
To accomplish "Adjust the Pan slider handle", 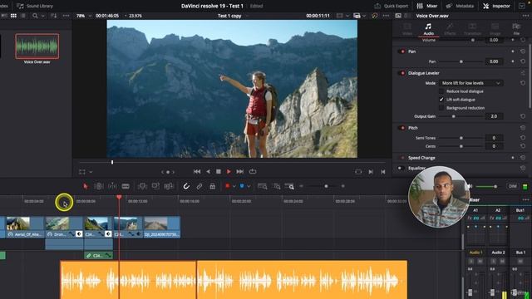I will [461, 61].
